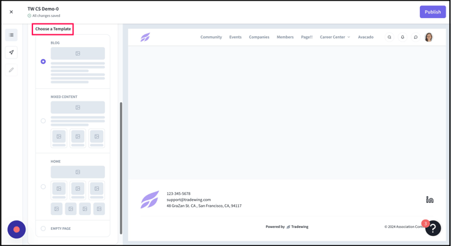Click the 48 GraZan St. address text
The height and width of the screenshot is (246, 451).
tap(204, 206)
